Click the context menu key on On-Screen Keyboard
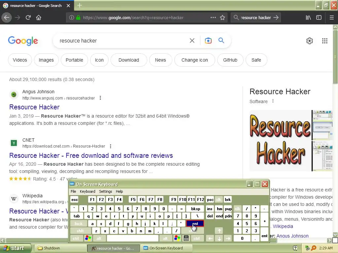The image size is (338, 253). pos(186,239)
